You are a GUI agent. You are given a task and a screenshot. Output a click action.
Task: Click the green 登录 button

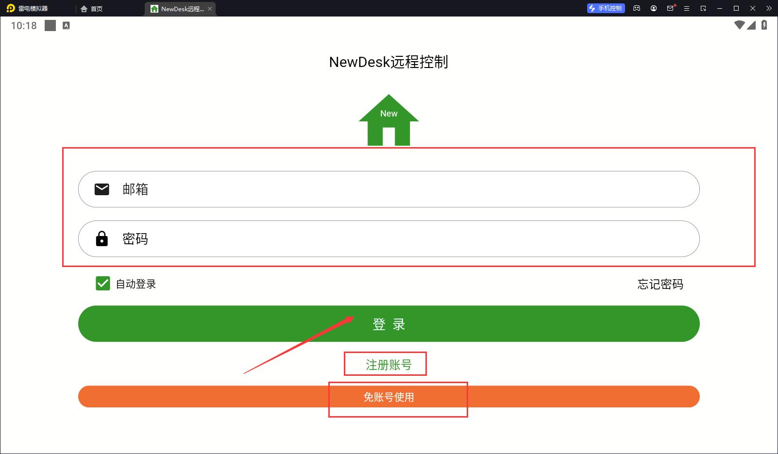[x=389, y=323]
